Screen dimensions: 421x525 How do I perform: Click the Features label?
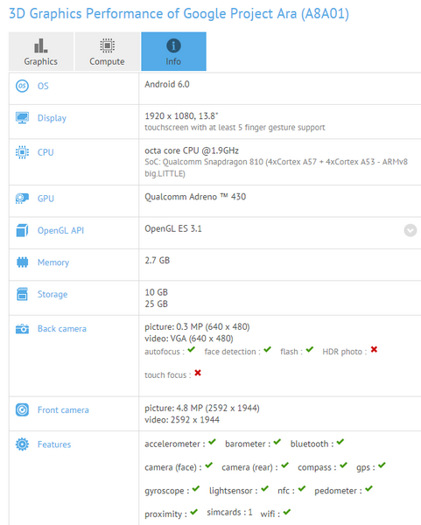click(x=54, y=444)
